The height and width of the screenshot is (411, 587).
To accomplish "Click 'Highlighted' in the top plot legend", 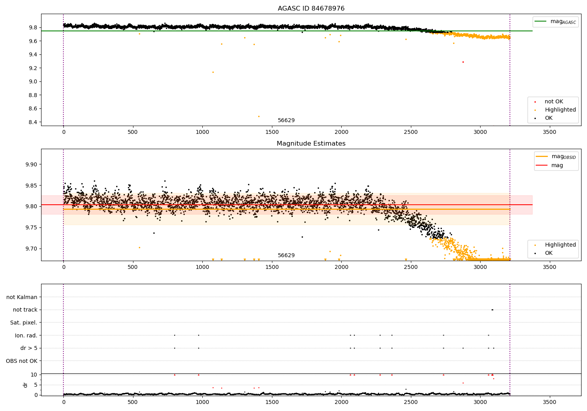I will 560,110.
